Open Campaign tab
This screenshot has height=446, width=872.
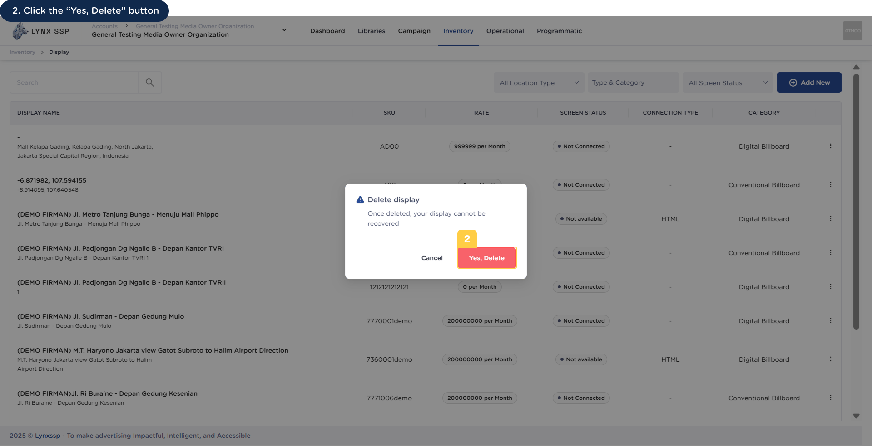tap(414, 31)
